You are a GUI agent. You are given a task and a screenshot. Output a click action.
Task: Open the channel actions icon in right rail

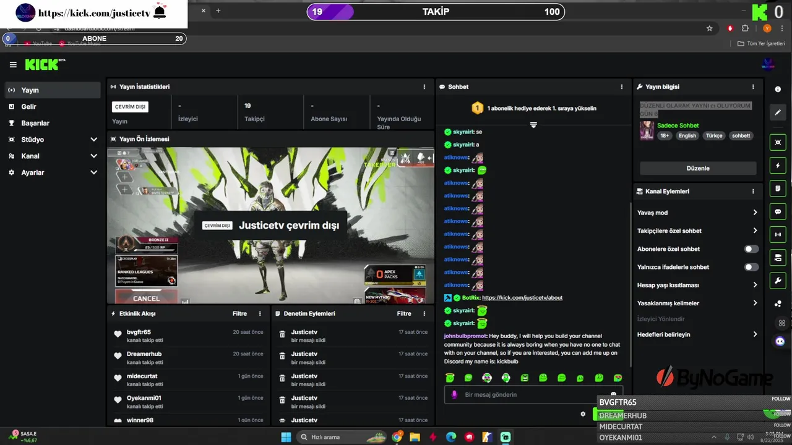(778, 257)
